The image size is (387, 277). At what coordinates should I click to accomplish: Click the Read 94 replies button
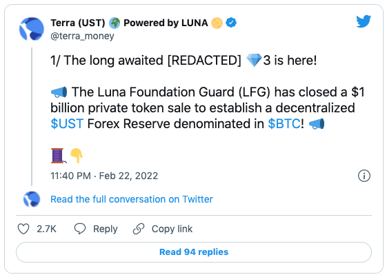(x=194, y=252)
